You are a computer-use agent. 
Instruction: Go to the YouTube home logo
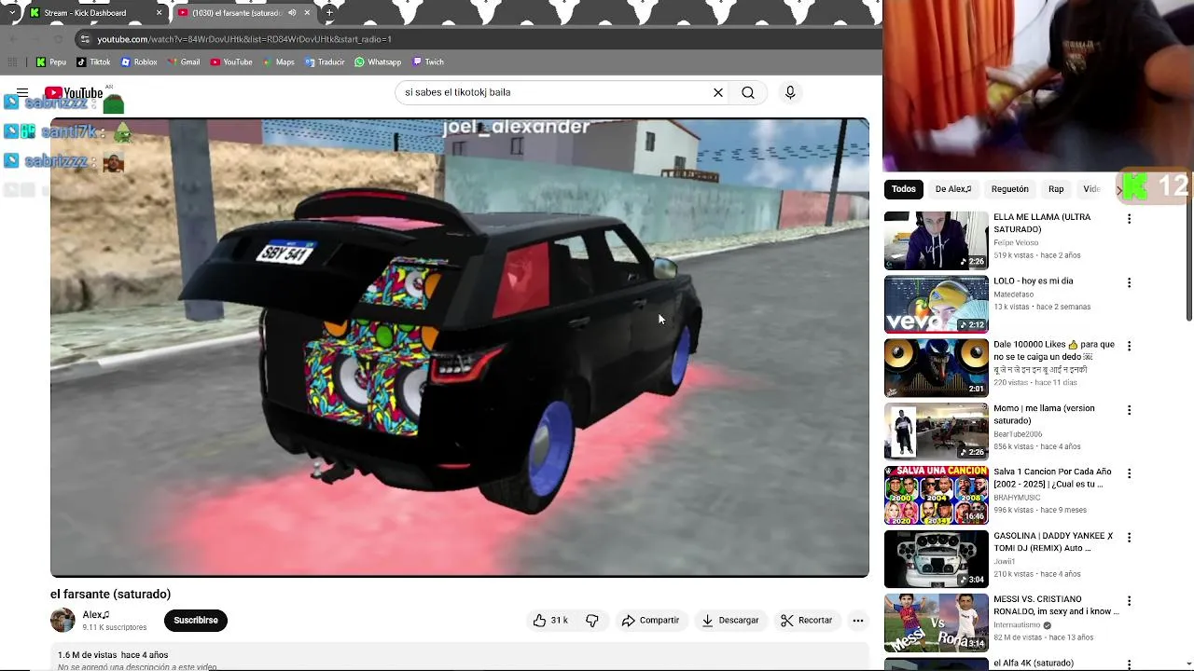pos(74,93)
